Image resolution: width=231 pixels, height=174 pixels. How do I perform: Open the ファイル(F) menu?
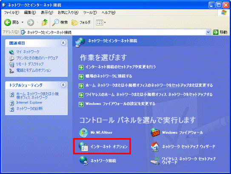click(x=11, y=12)
